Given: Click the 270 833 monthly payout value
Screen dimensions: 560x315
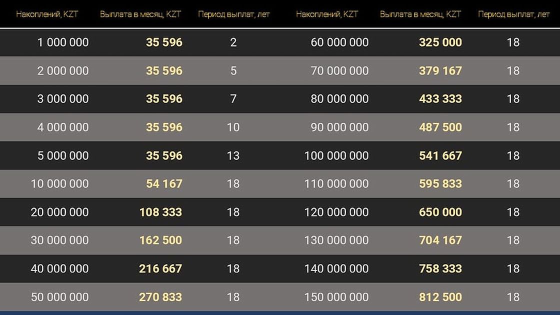Looking at the screenshot, I should [160, 297].
